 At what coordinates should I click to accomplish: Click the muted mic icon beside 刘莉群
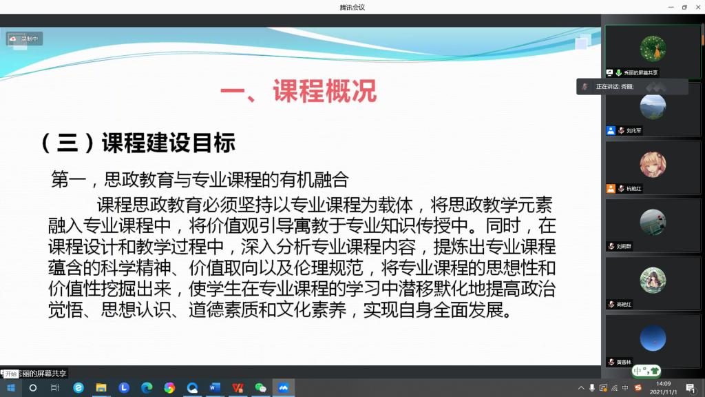pos(611,246)
